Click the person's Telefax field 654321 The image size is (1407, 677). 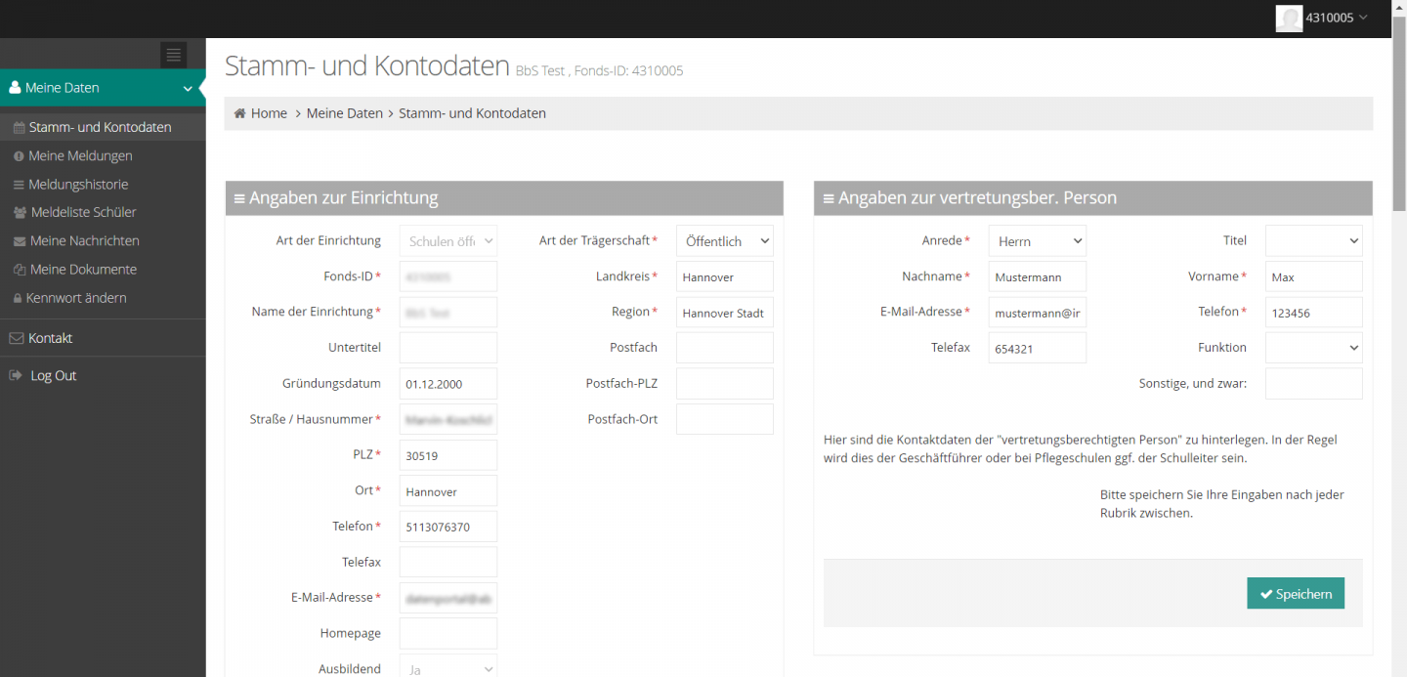point(1038,348)
